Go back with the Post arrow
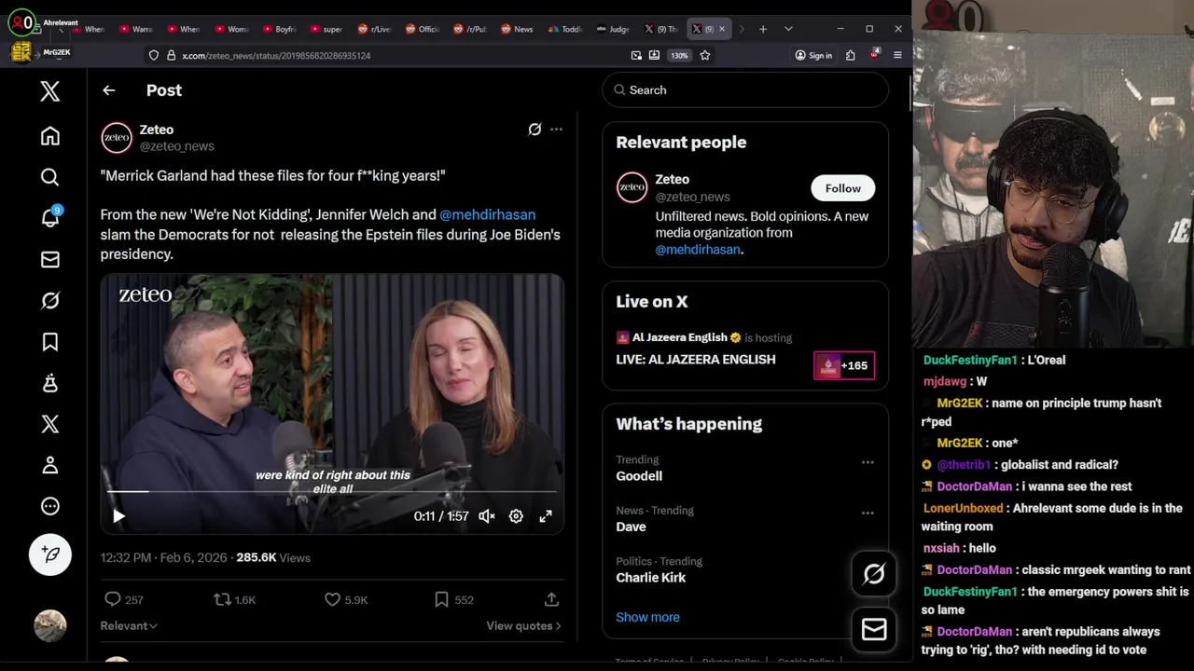Image resolution: width=1194 pixels, height=671 pixels. point(109,90)
